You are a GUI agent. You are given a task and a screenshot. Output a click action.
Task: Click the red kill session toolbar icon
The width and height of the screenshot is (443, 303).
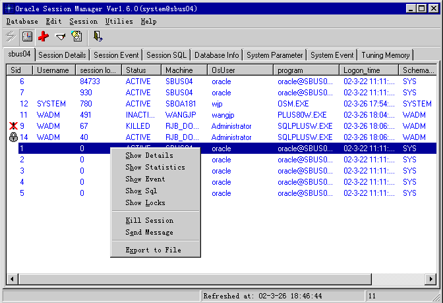pos(44,37)
